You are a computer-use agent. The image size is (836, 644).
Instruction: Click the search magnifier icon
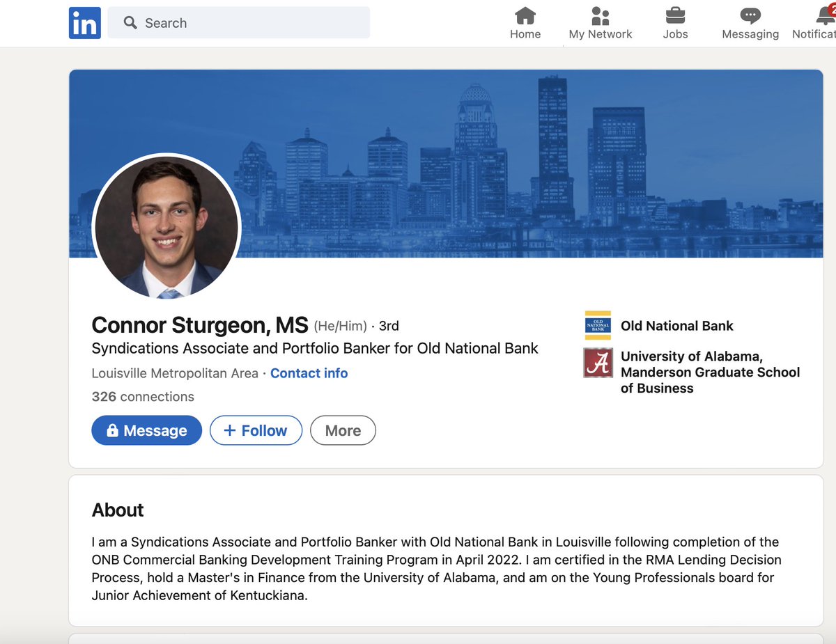point(130,23)
